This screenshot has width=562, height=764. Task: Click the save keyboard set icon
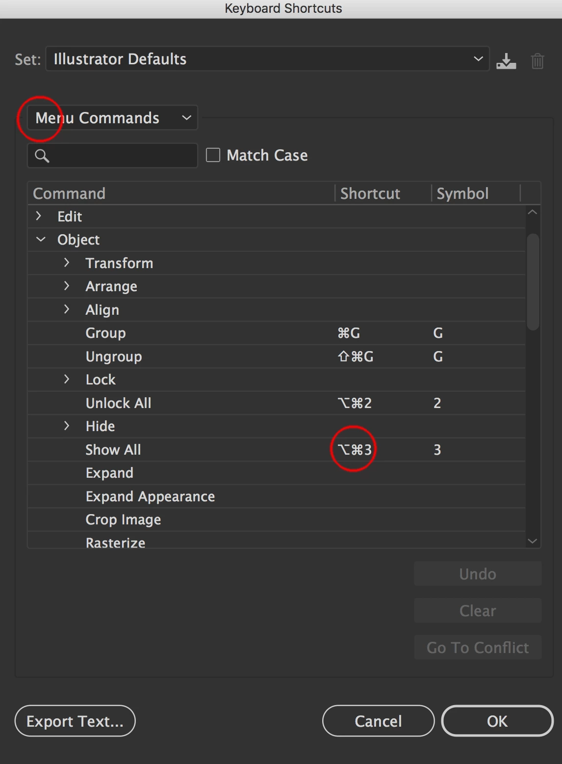[506, 61]
